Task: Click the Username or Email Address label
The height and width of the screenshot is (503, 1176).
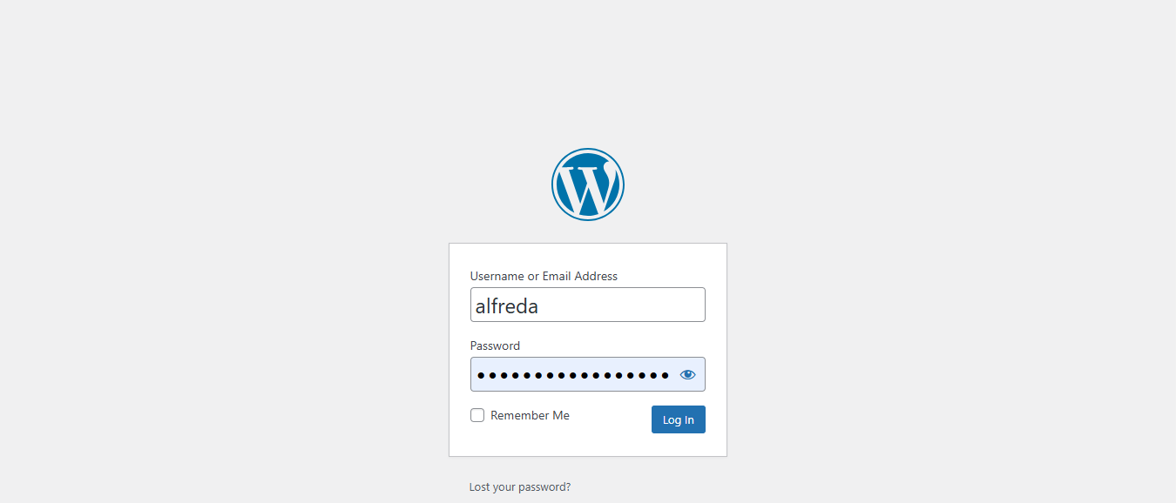Action: 544,276
